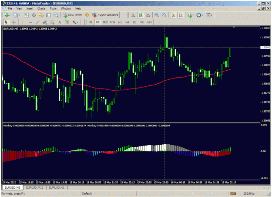Open the Help menu
The image size is (272, 197).
pos(78,8)
